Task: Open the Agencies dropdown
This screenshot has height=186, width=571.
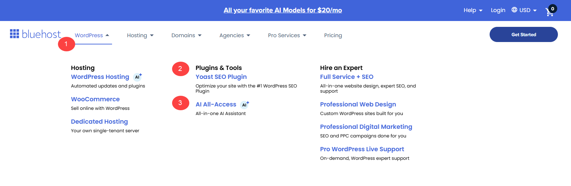Action: [235, 35]
